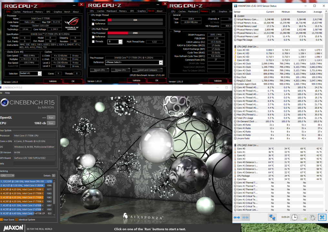Screen dimensions: 328x232
Task: Click the System Agent Clock sensor row
Action: coord(279,84)
